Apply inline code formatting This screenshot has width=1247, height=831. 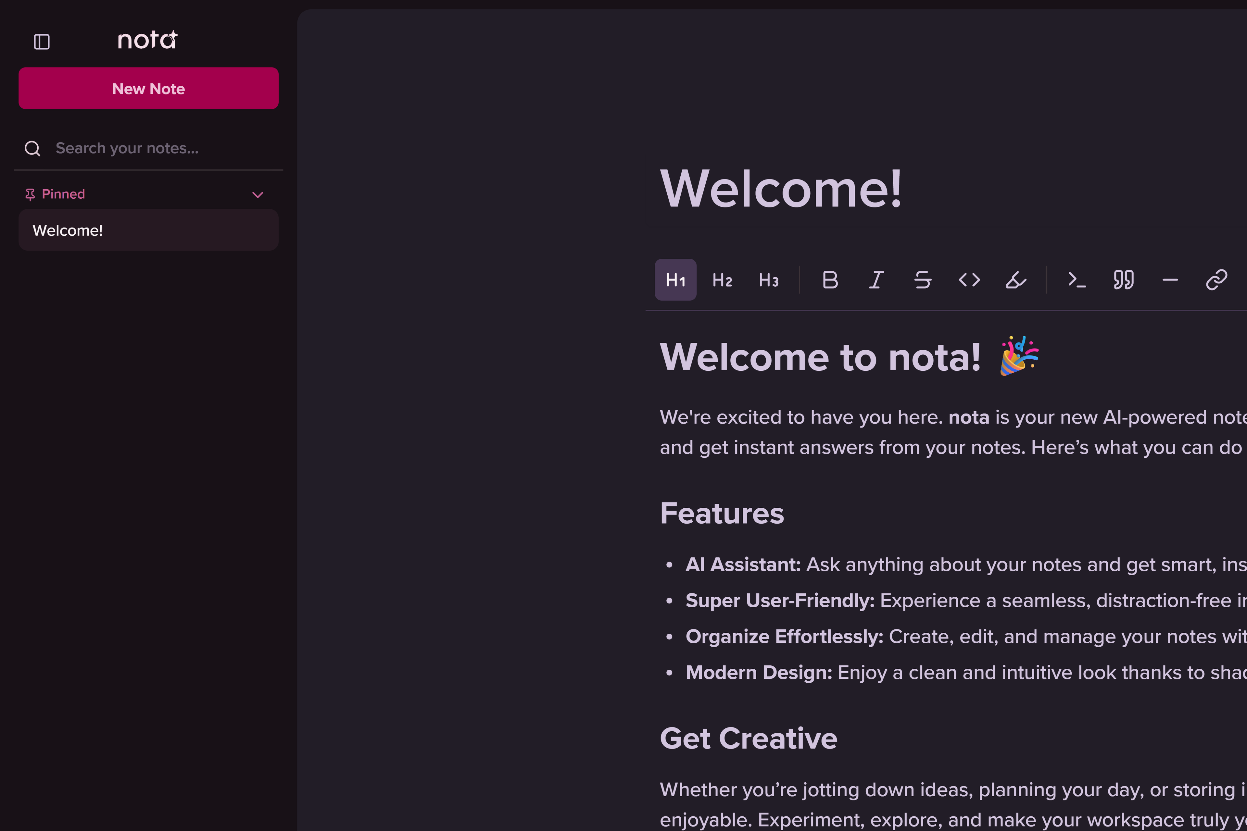[970, 280]
